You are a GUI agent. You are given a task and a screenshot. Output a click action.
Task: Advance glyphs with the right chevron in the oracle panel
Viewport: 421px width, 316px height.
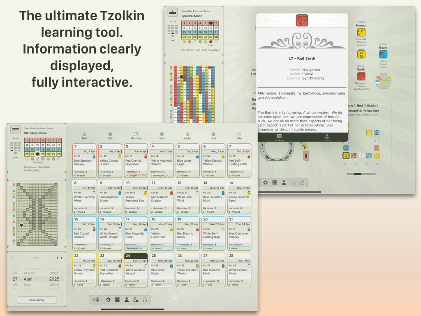pyautogui.click(x=377, y=164)
